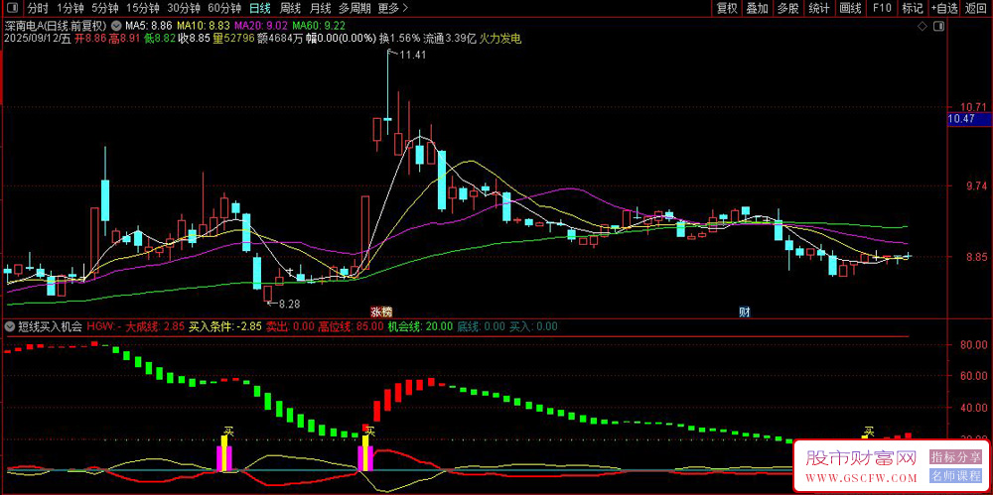Screen dimensions: 993x495
Task: Expand the 短线买入机会 indicator dropdown circle
Action: click(x=10, y=326)
